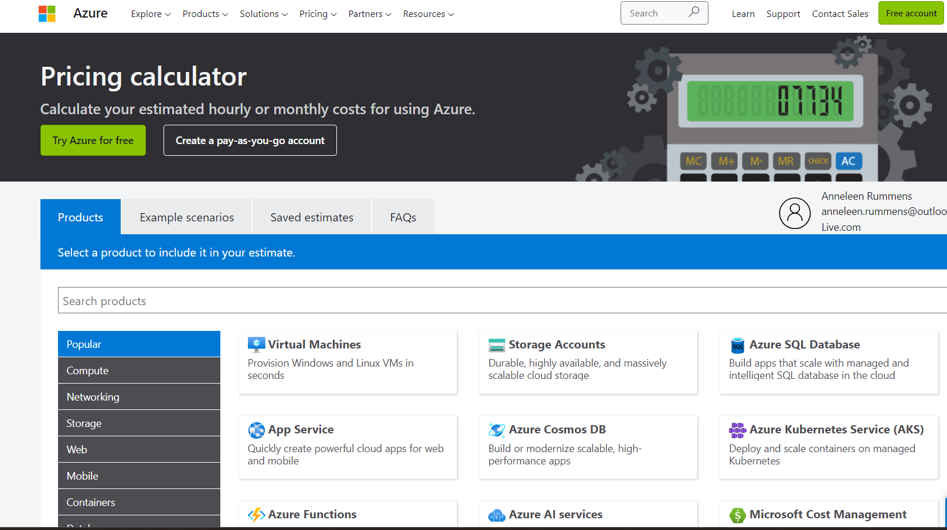
Task: Click the Live.com account label
Action: tap(841, 227)
